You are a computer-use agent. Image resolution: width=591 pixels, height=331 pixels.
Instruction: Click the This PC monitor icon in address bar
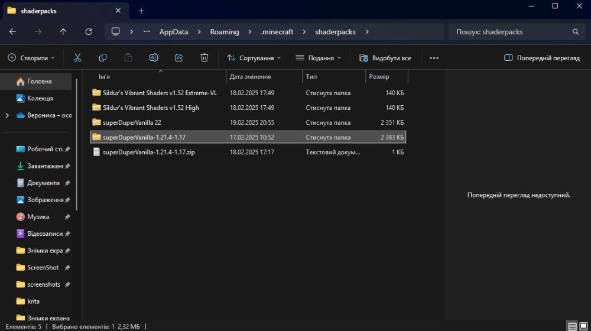115,32
